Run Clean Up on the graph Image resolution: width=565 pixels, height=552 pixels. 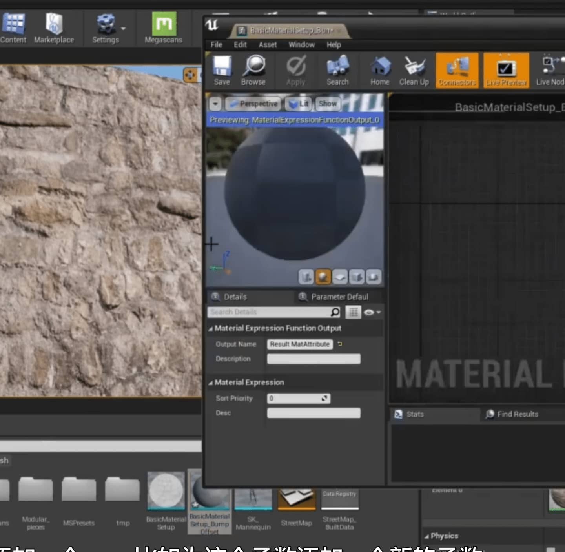[414, 71]
